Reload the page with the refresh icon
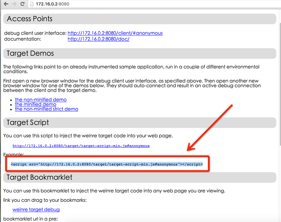The image size is (281, 222). pyautogui.click(x=22, y=4)
